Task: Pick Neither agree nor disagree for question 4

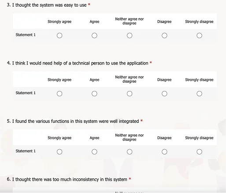Action: click(x=130, y=94)
